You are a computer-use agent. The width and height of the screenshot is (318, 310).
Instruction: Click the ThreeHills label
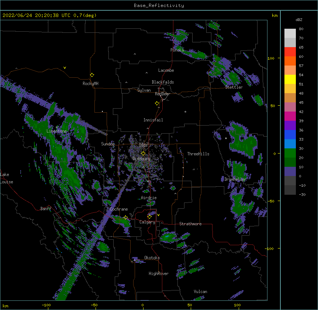point(198,154)
